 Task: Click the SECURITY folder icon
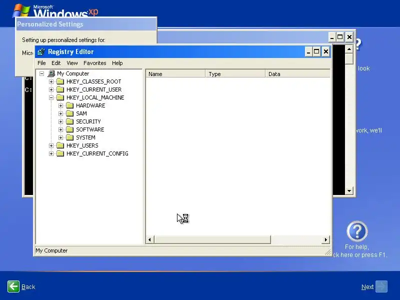(x=69, y=121)
